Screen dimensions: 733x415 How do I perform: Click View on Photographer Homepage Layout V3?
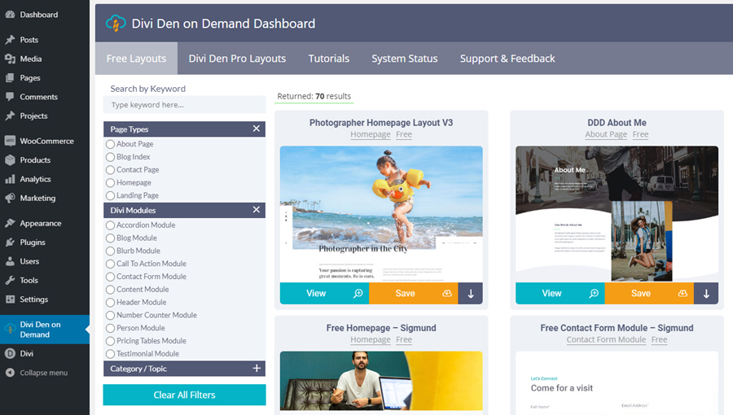coord(323,294)
